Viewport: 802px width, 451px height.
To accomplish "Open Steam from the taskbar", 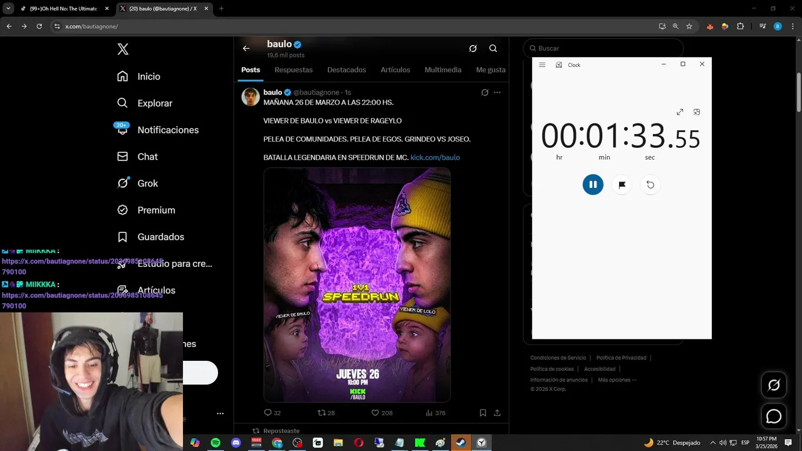I will pos(461,443).
